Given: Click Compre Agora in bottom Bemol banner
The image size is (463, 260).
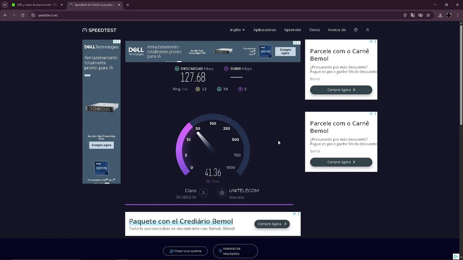Looking at the screenshot, I should click(272, 224).
